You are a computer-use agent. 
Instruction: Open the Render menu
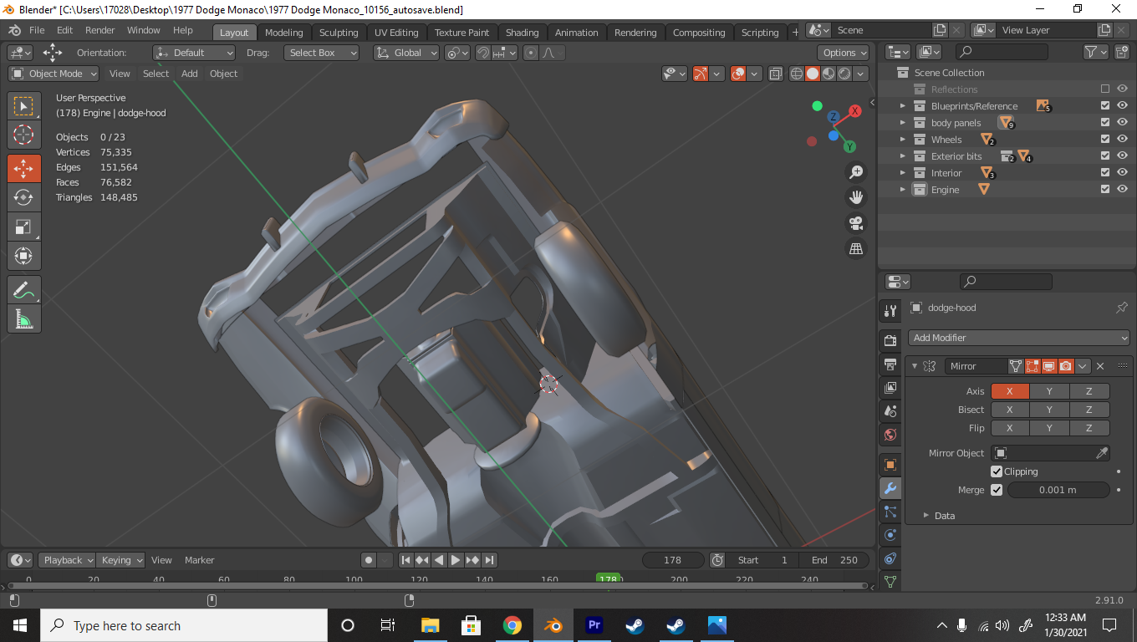tap(100, 30)
